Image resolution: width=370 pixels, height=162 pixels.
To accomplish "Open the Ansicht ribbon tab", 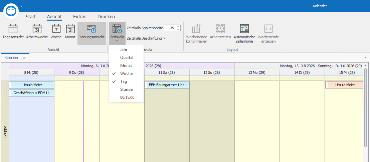I will pos(54,17).
